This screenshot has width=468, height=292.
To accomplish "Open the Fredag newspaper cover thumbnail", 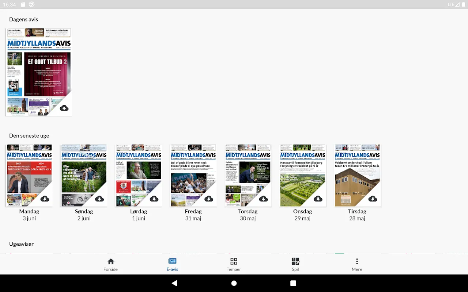I will click(193, 175).
